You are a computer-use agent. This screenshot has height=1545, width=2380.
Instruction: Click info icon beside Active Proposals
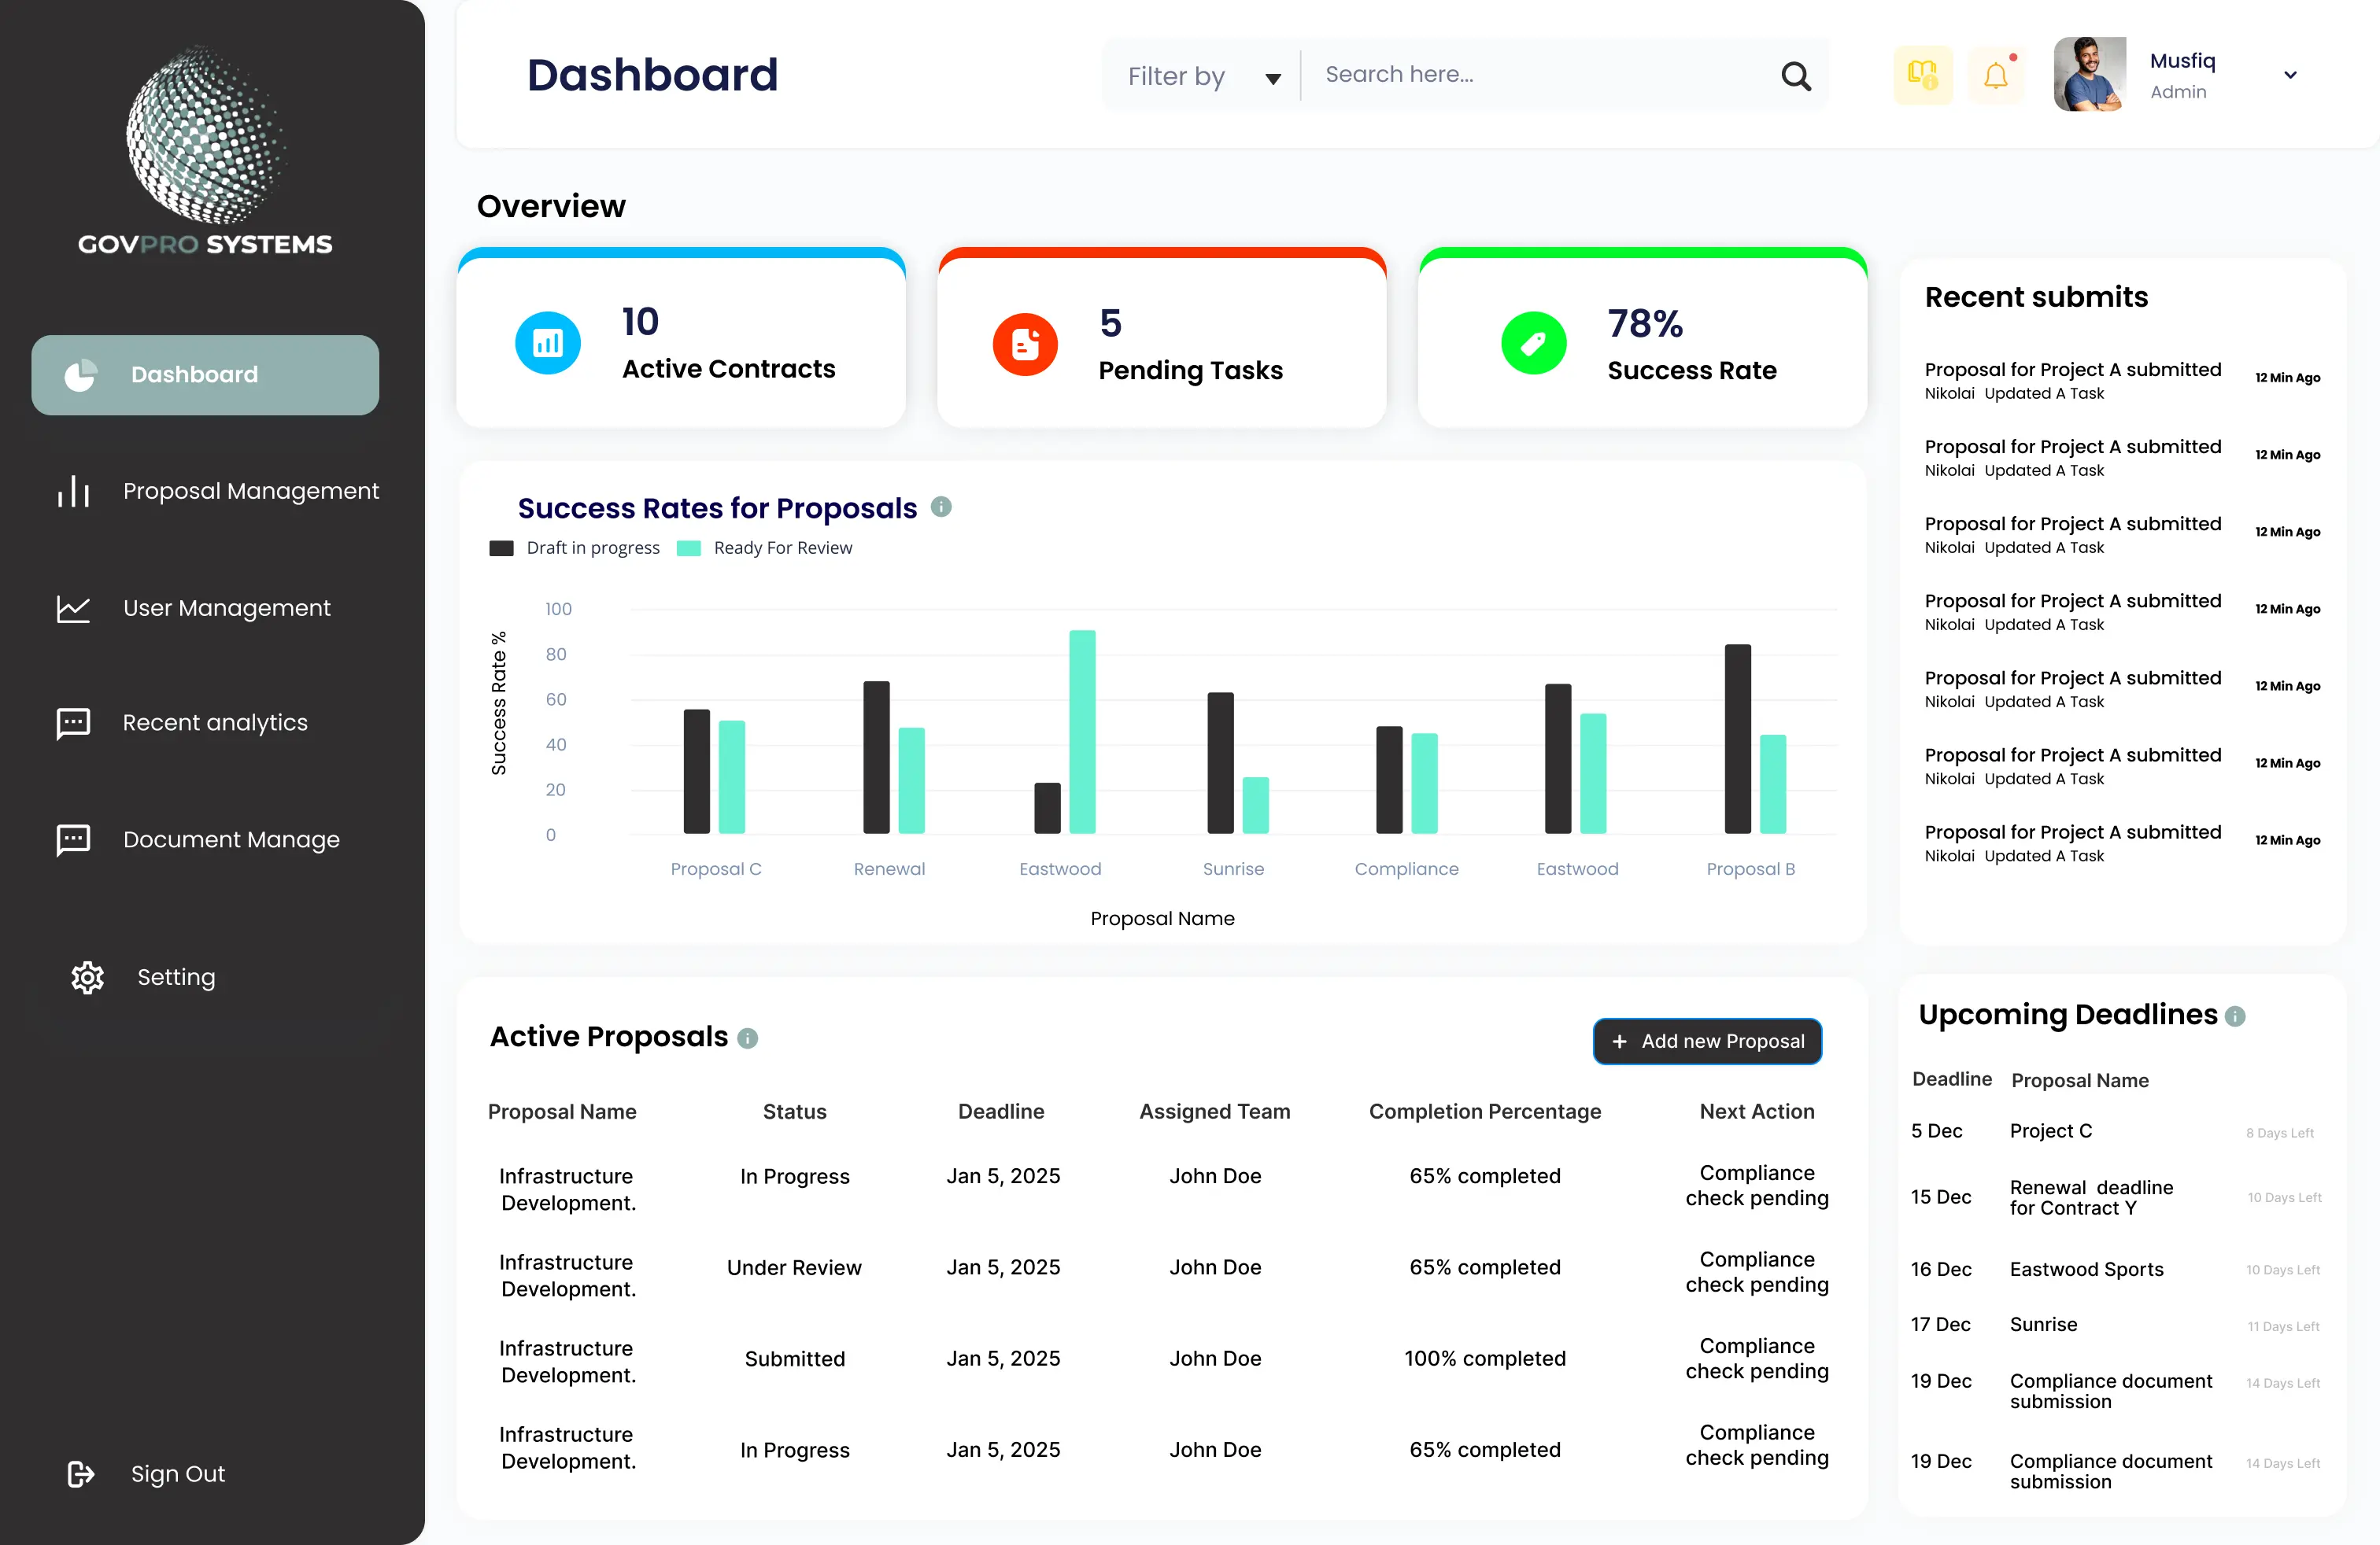pos(747,1038)
